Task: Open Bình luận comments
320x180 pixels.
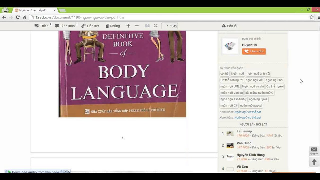Action: click(65, 26)
